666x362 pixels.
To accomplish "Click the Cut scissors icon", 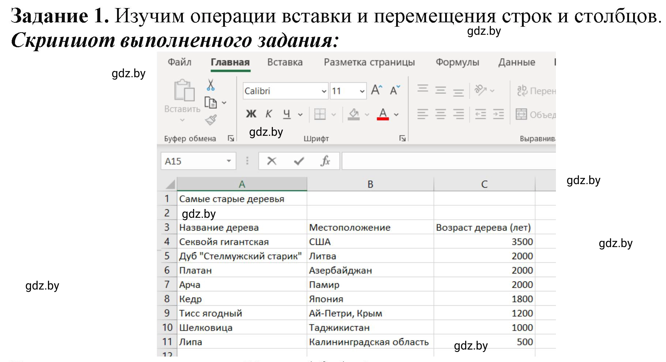I will pos(210,85).
